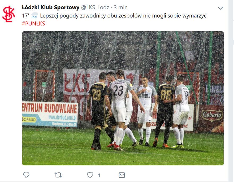Click the like count "1"
Screen dimensions: 234x182
[x=99, y=175]
